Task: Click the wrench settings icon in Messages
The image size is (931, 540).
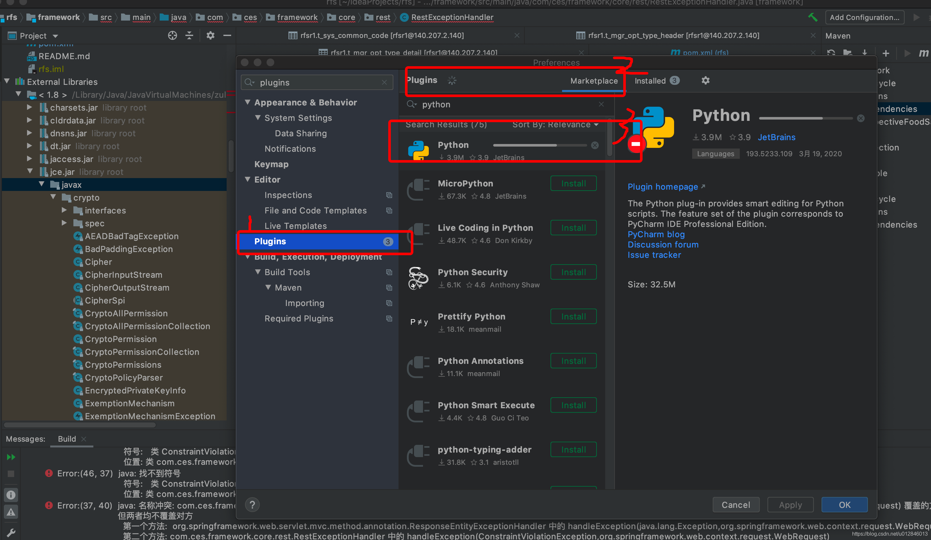Action: click(x=11, y=533)
